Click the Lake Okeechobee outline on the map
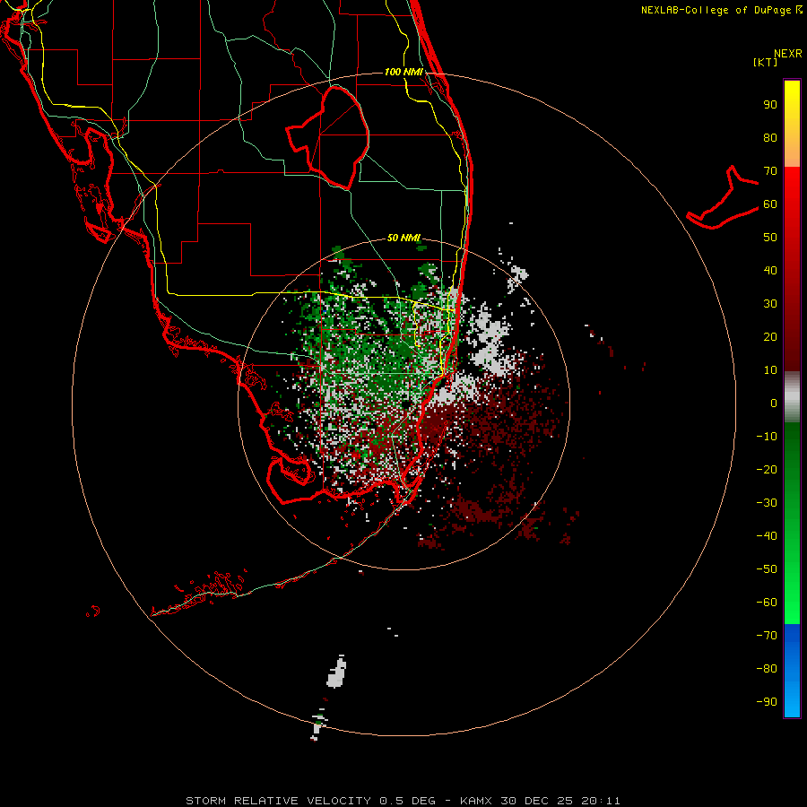Screen dimensions: 807x807 [x=328, y=137]
